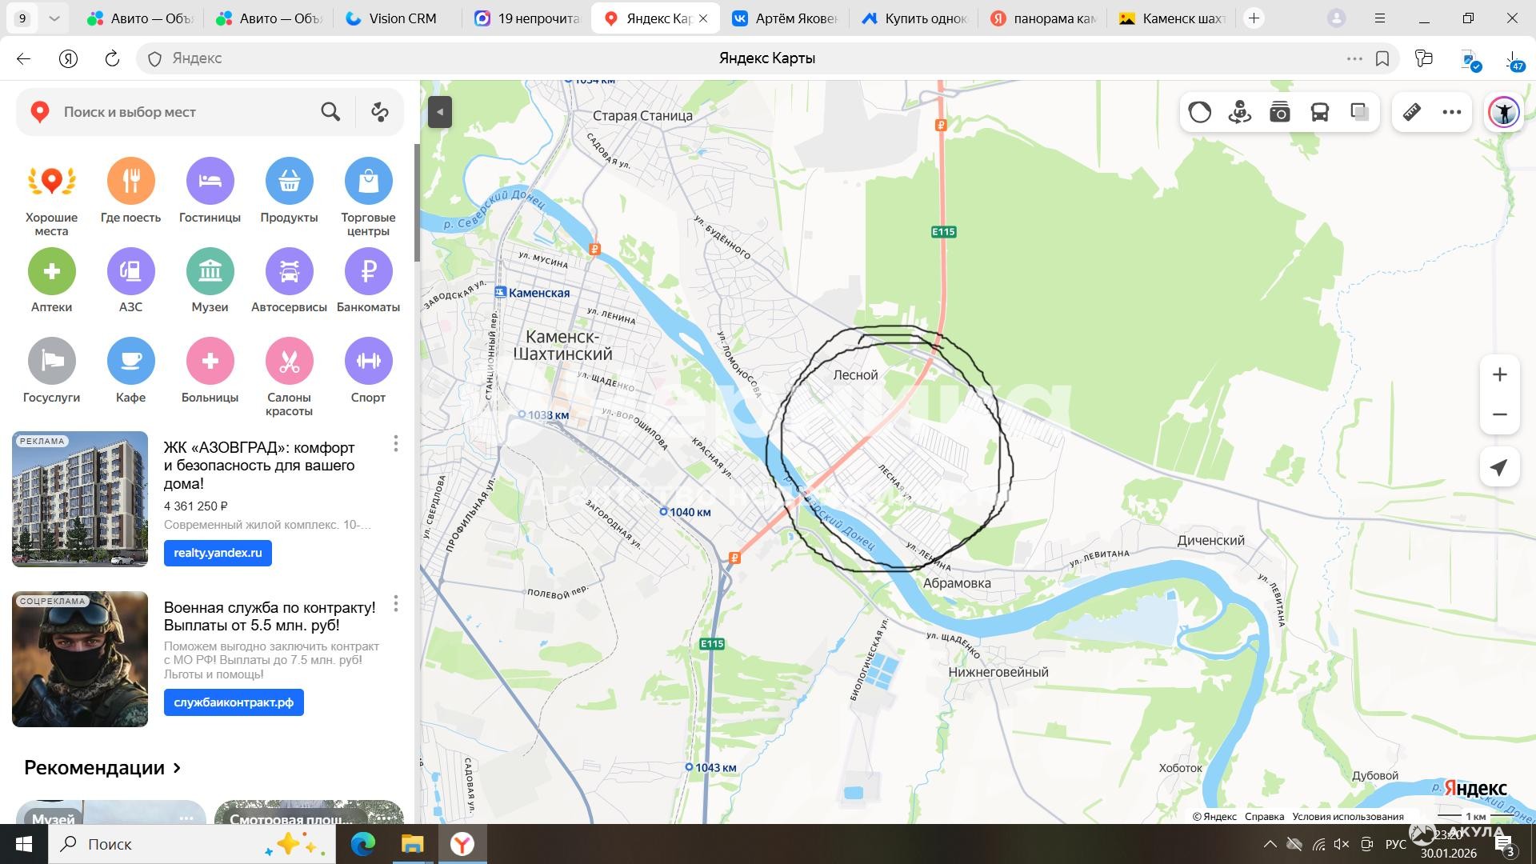Screen dimensions: 1536x864
Task: Open street panoramas mode
Action: pyautogui.click(x=1239, y=112)
